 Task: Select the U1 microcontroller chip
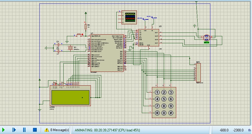click(107, 53)
